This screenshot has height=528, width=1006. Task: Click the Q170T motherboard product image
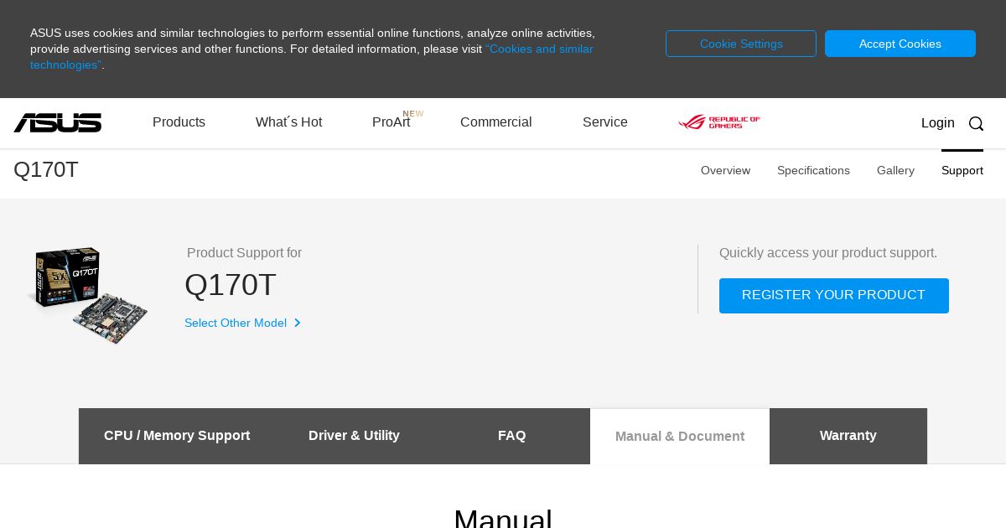(88, 295)
